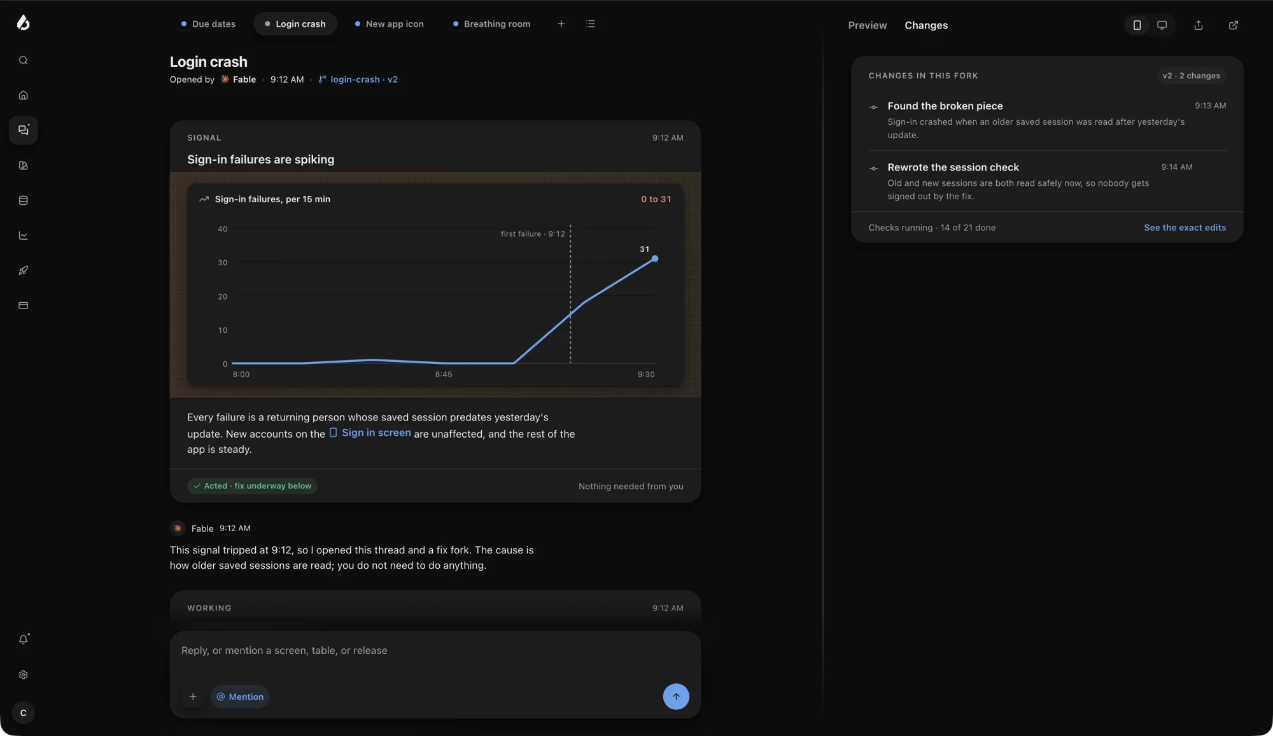The image size is (1273, 736).
Task: Open the login-crash · v2 fork link
Action: click(x=358, y=80)
